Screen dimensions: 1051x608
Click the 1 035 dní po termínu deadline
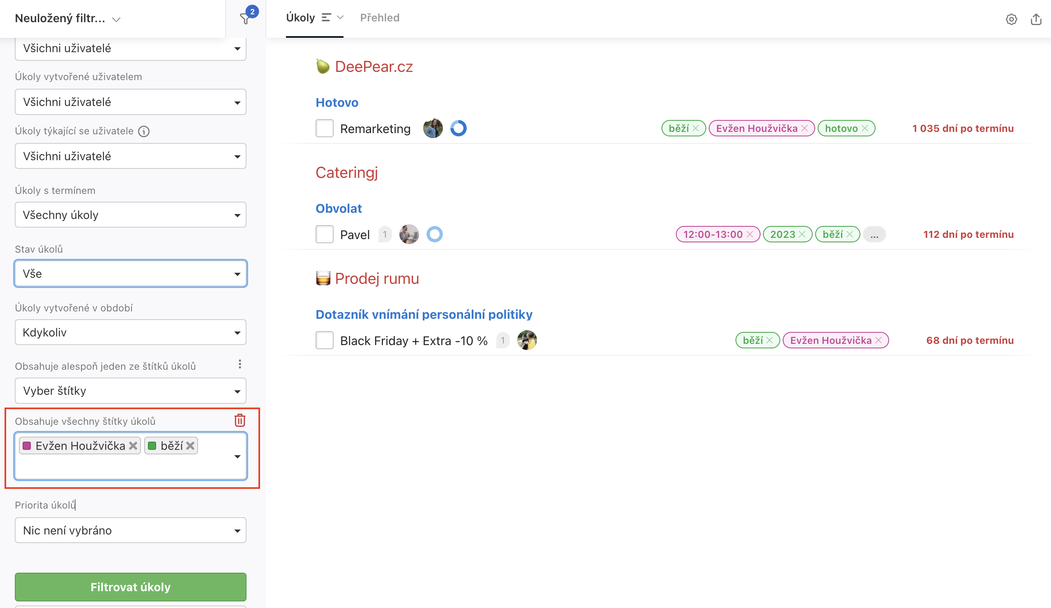[x=963, y=129]
